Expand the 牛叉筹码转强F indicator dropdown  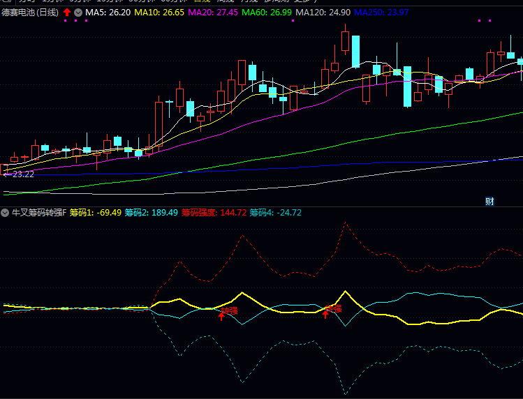coord(6,212)
